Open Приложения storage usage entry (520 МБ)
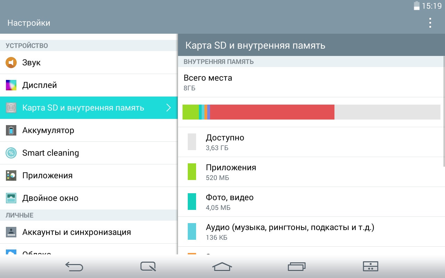This screenshot has height=278, width=445. pos(231,172)
